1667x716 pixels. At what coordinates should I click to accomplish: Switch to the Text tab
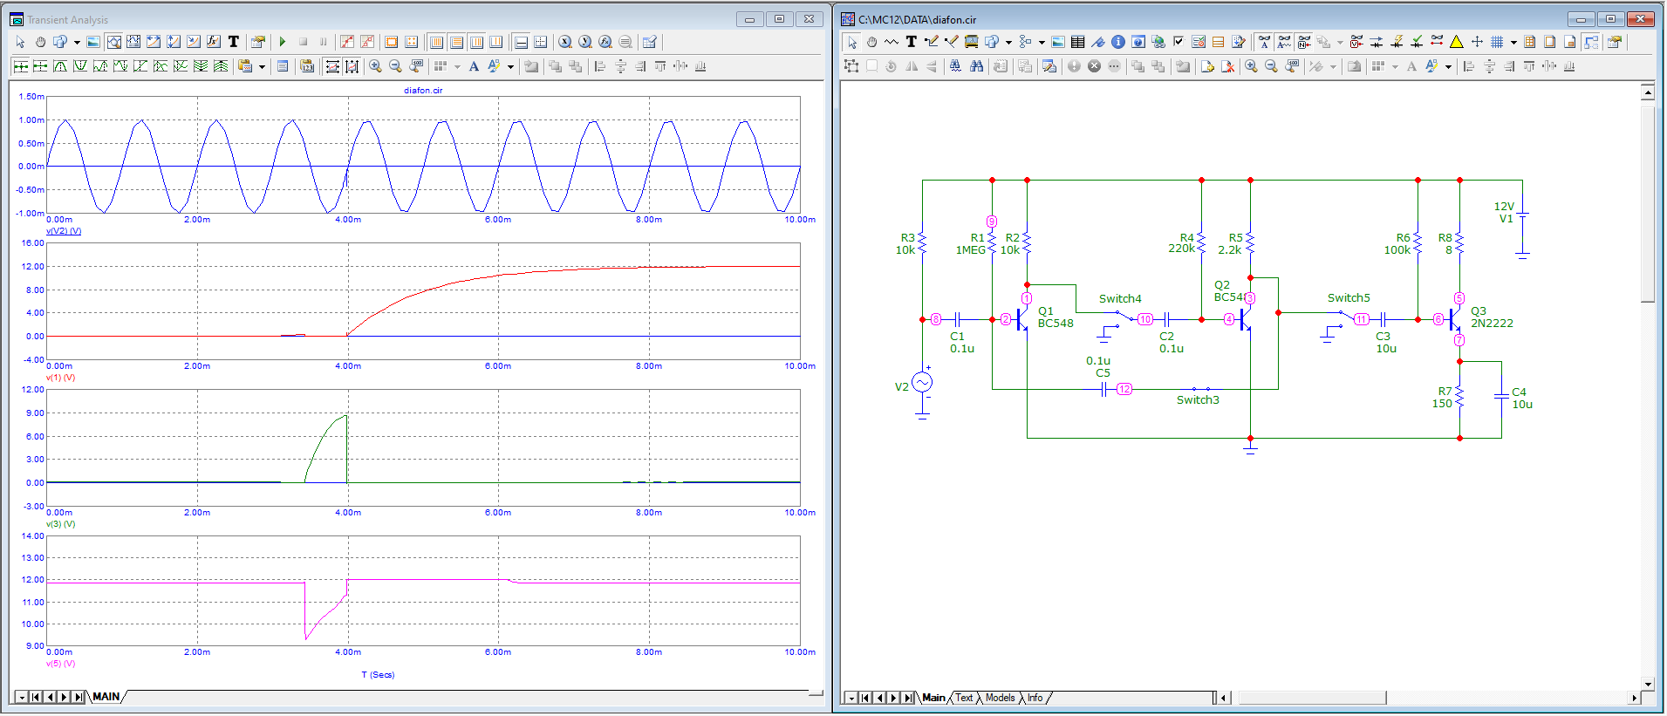coord(964,698)
